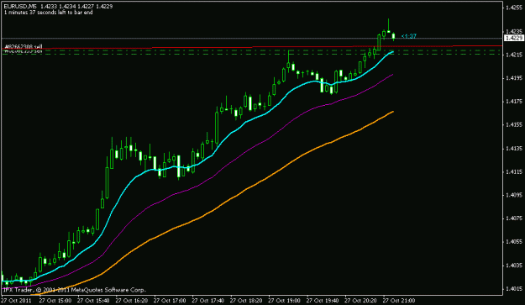Click the '27 Oct 17:40' time axis label
The height and width of the screenshot is (305, 525).
(x=208, y=301)
